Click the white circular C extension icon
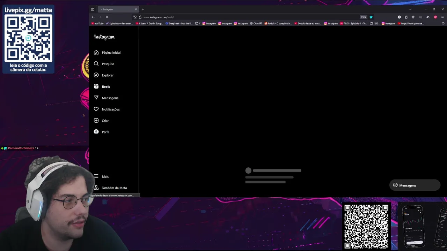Image resolution: width=447 pixels, height=251 pixels. 399,17
